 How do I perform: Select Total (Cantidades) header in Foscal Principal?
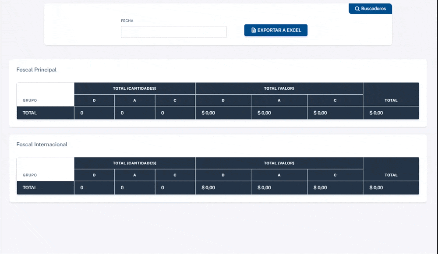tap(134, 88)
